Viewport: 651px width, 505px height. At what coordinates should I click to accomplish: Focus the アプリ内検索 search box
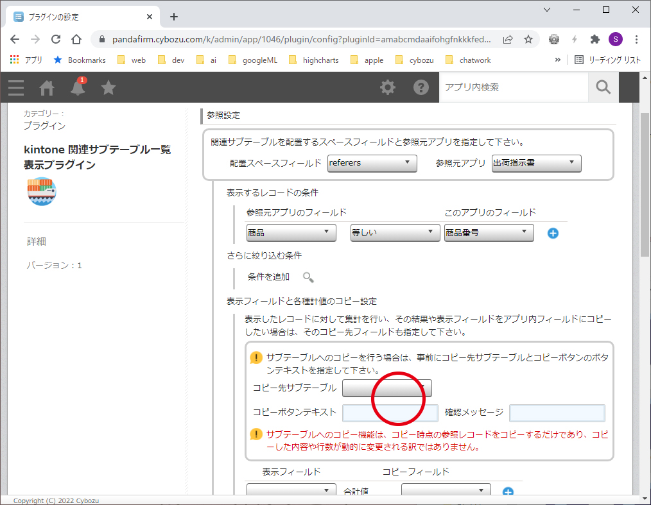click(514, 87)
